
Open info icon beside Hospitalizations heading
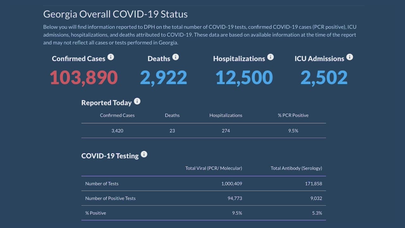point(270,57)
